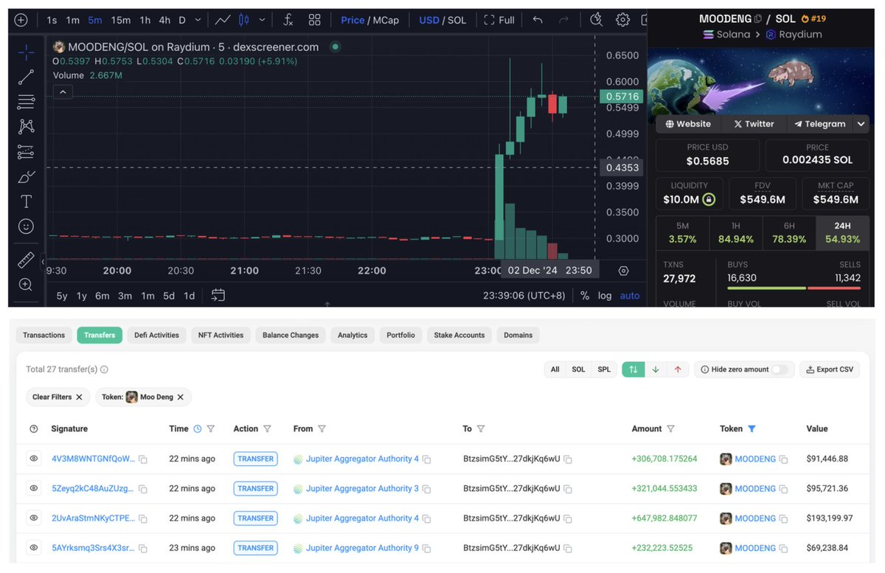Open the MOODENG Twitter page
Image resolution: width=885 pixels, height=573 pixels.
click(x=753, y=123)
